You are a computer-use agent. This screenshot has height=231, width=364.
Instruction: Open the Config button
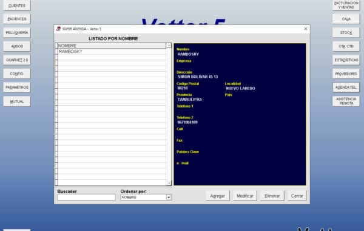[17, 74]
